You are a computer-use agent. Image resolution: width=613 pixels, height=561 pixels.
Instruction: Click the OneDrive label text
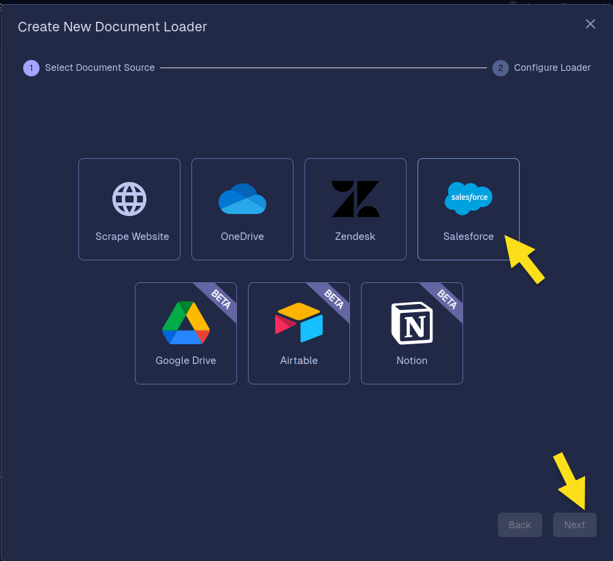click(x=242, y=237)
